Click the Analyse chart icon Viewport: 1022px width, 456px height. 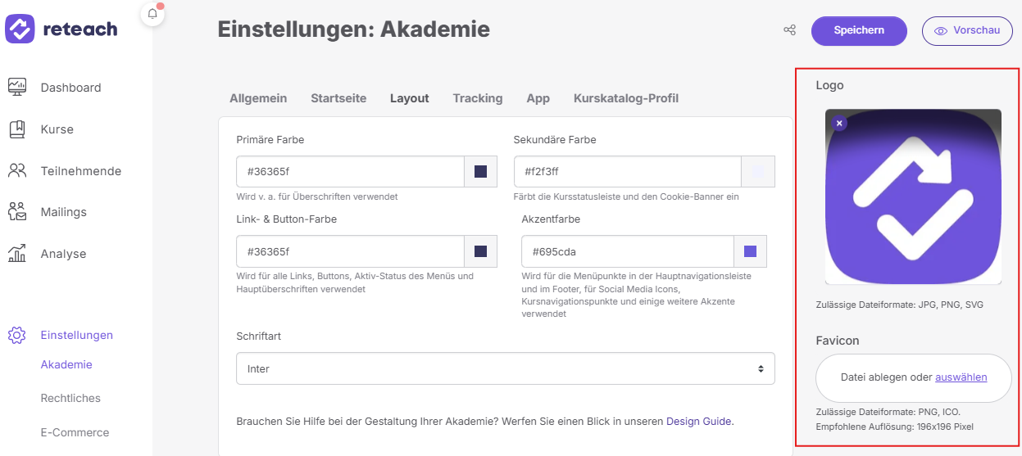click(17, 254)
